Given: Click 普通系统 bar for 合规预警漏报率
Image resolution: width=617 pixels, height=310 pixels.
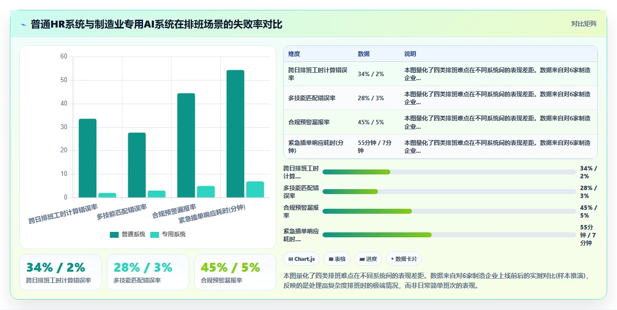Looking at the screenshot, I should pyautogui.click(x=186, y=145).
